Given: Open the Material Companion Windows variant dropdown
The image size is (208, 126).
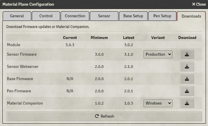Looking at the screenshot, I should pyautogui.click(x=158, y=103).
